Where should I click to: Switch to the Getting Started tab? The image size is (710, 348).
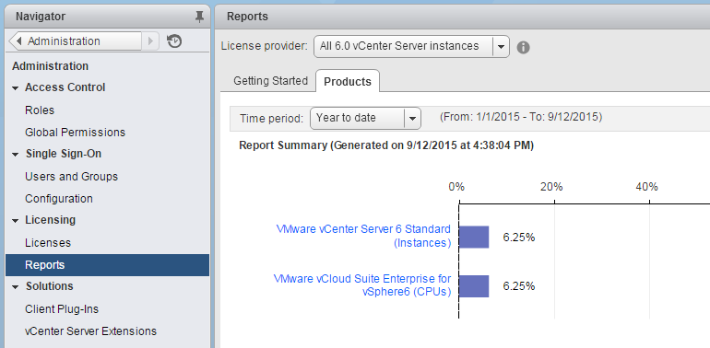pyautogui.click(x=270, y=81)
